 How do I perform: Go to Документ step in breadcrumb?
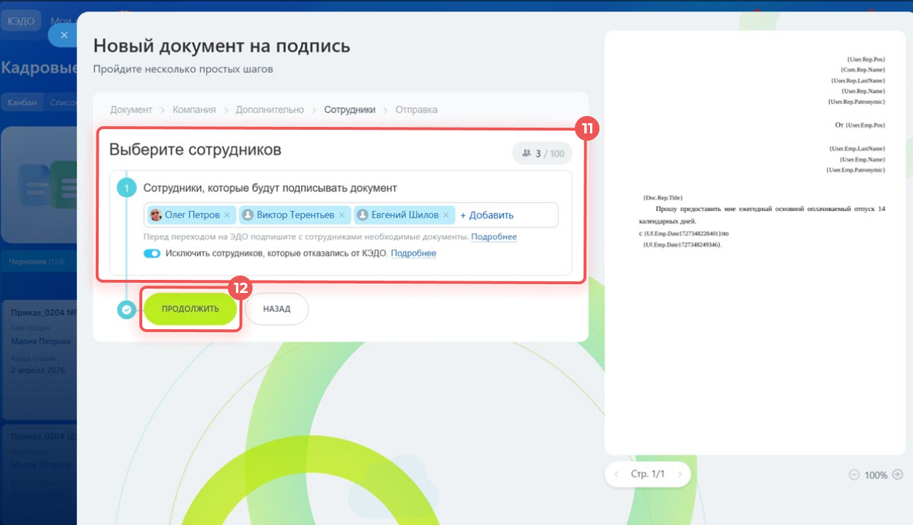coord(131,110)
